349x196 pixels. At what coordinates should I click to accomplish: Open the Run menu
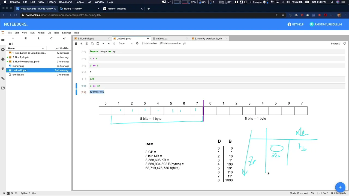tap(32, 33)
